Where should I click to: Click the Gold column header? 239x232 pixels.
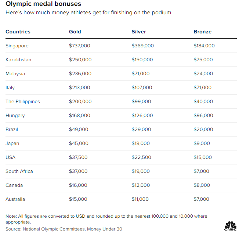point(75,32)
